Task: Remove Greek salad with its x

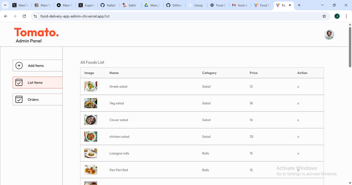Action: point(298,87)
